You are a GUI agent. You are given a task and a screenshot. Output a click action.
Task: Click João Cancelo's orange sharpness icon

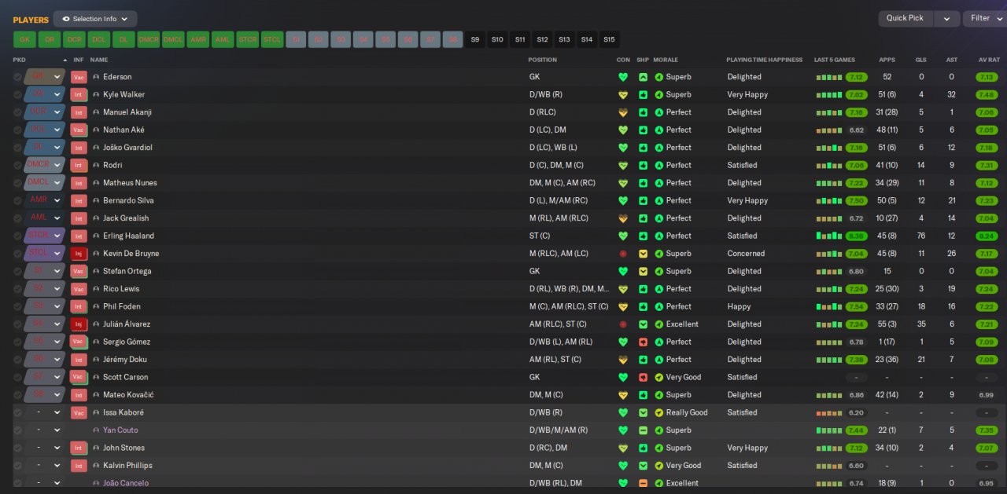643,483
